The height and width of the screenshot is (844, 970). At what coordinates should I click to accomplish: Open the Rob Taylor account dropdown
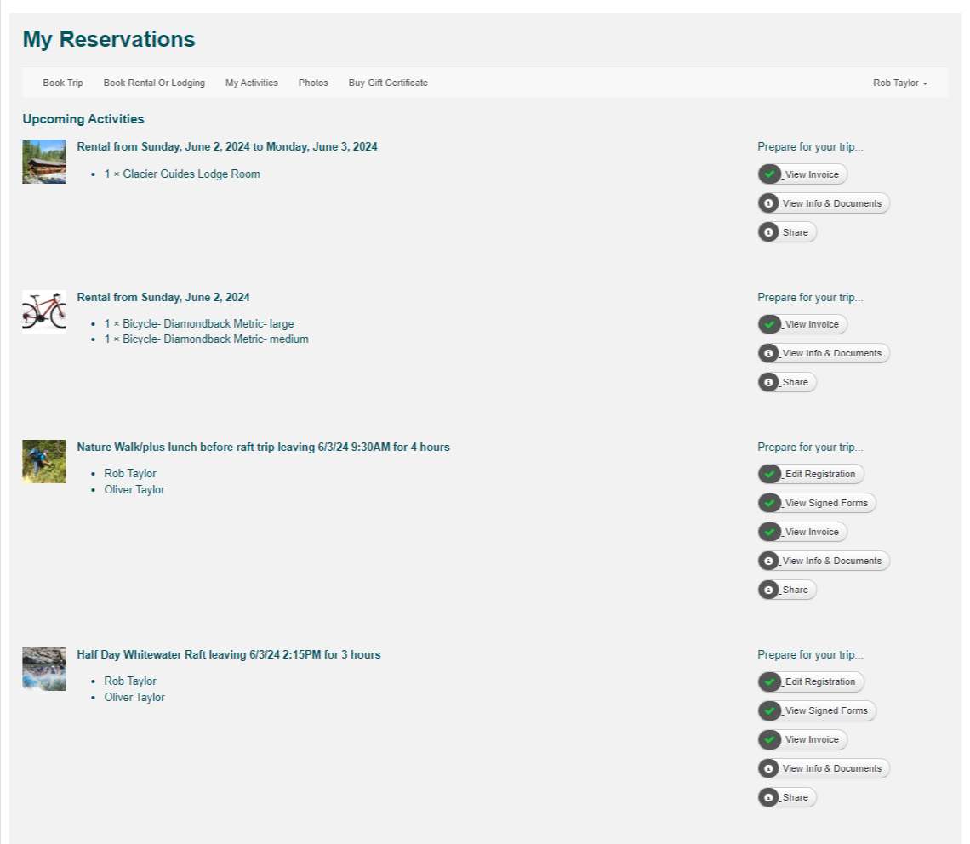pos(899,83)
